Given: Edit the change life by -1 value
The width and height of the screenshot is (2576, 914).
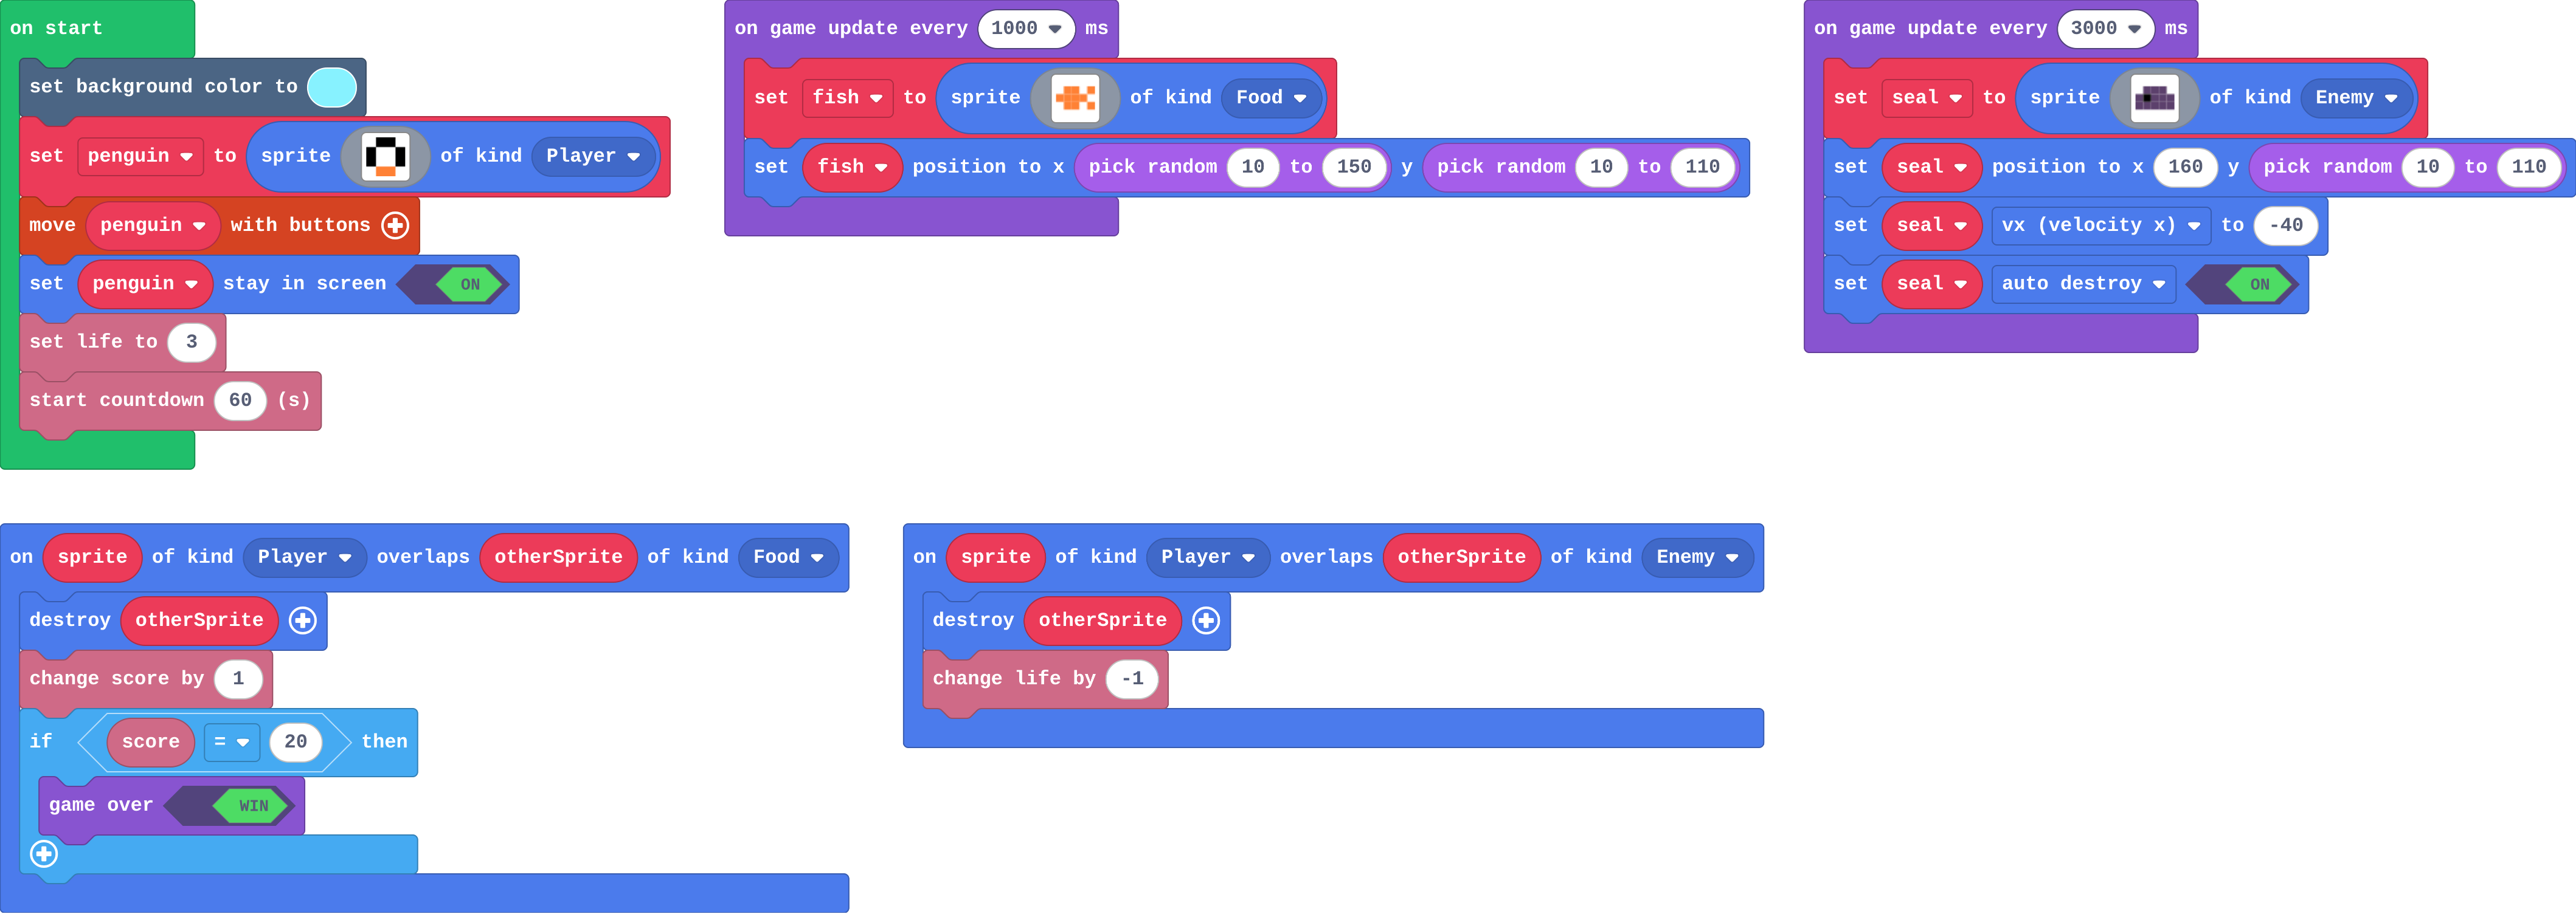Looking at the screenshot, I should [1132, 679].
